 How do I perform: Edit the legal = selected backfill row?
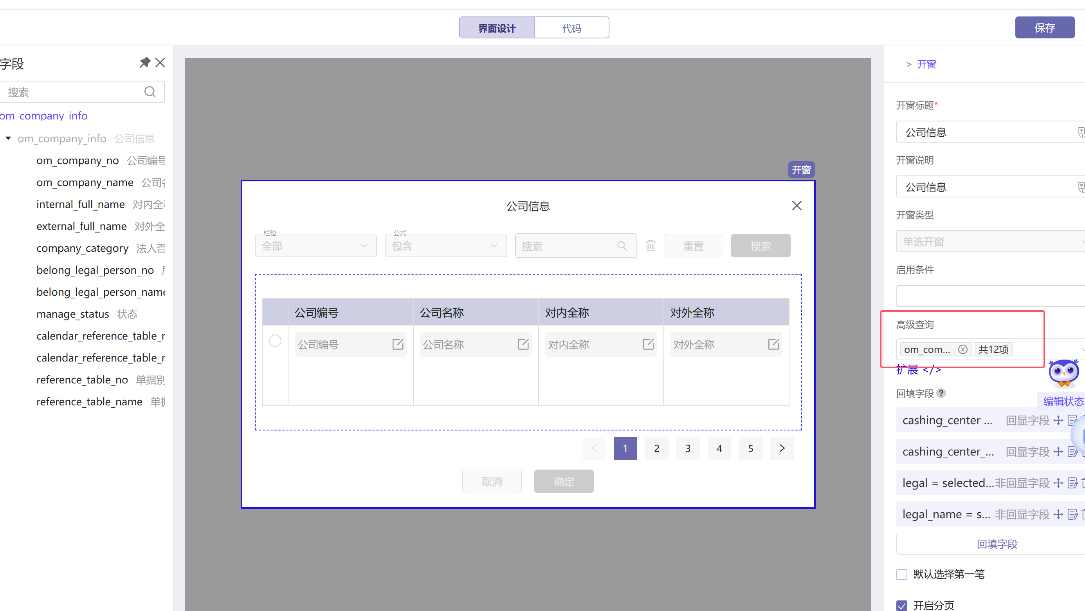[1072, 483]
